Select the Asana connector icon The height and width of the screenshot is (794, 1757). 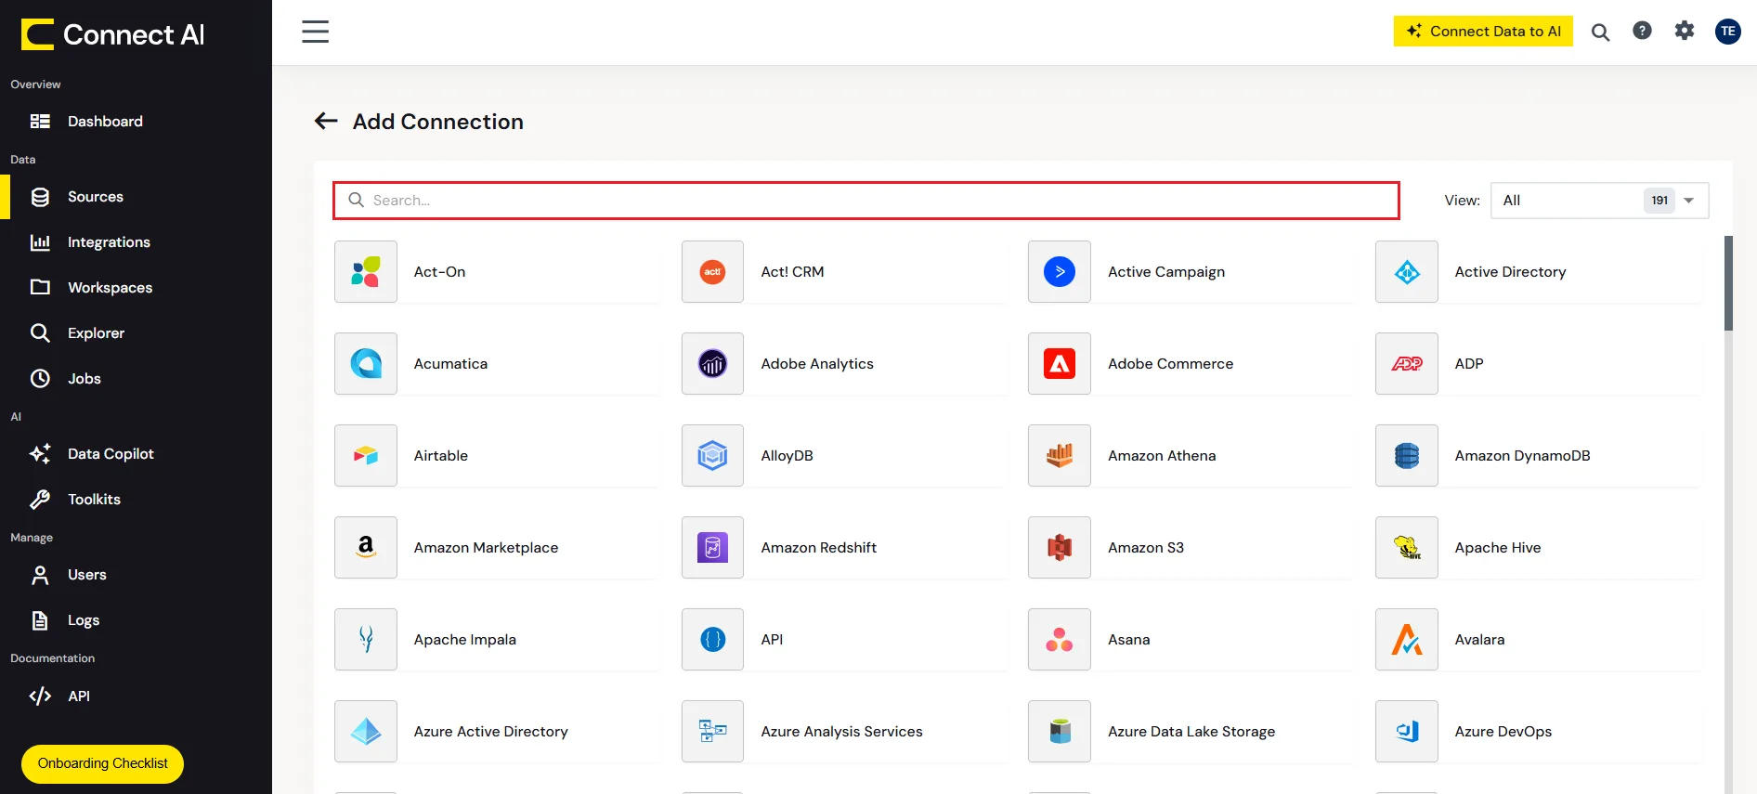[x=1060, y=640]
